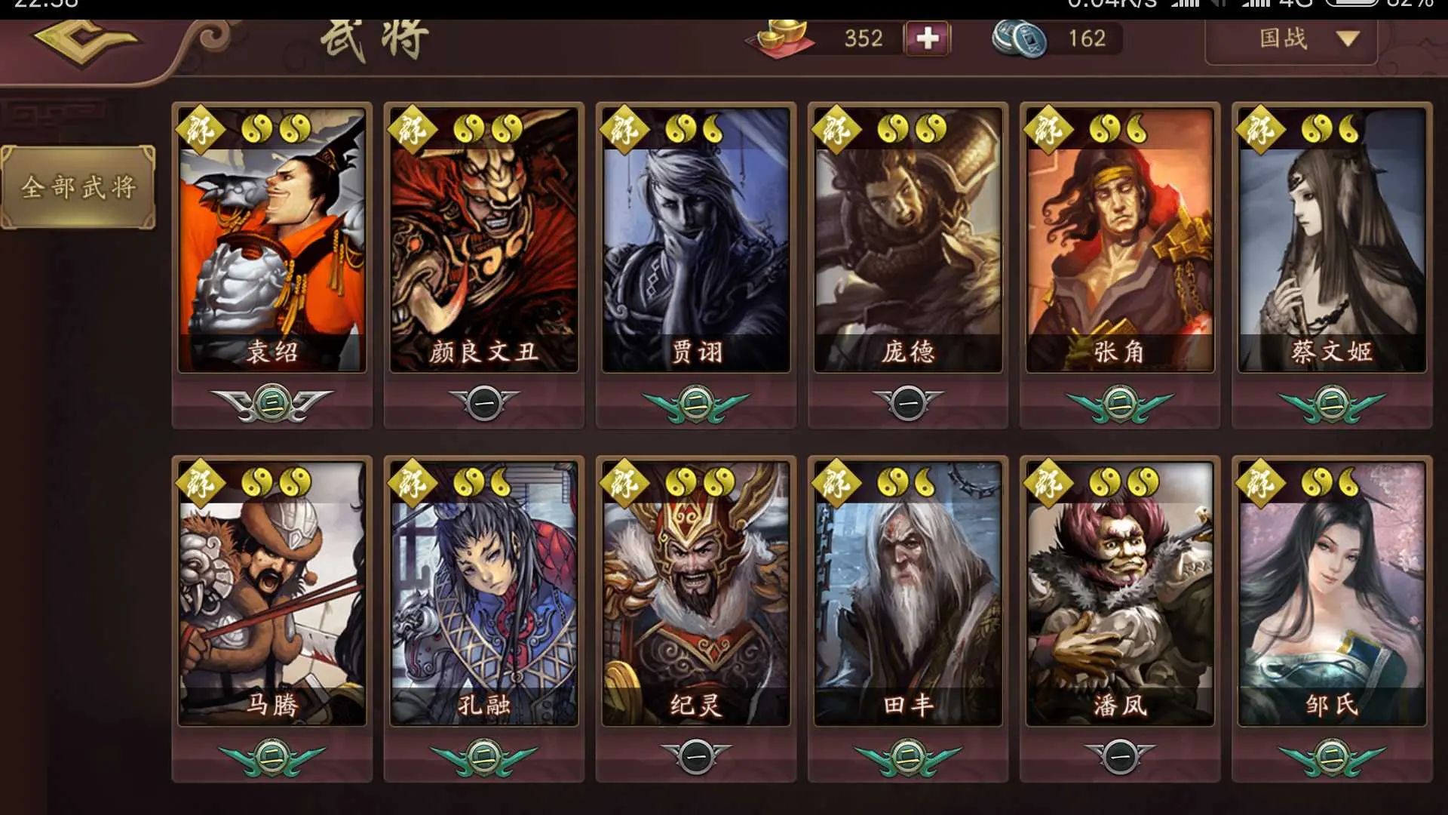Viewport: 1448px width, 815px height.
Task: Select the 邹氏 general portrait
Action: pos(1332,593)
